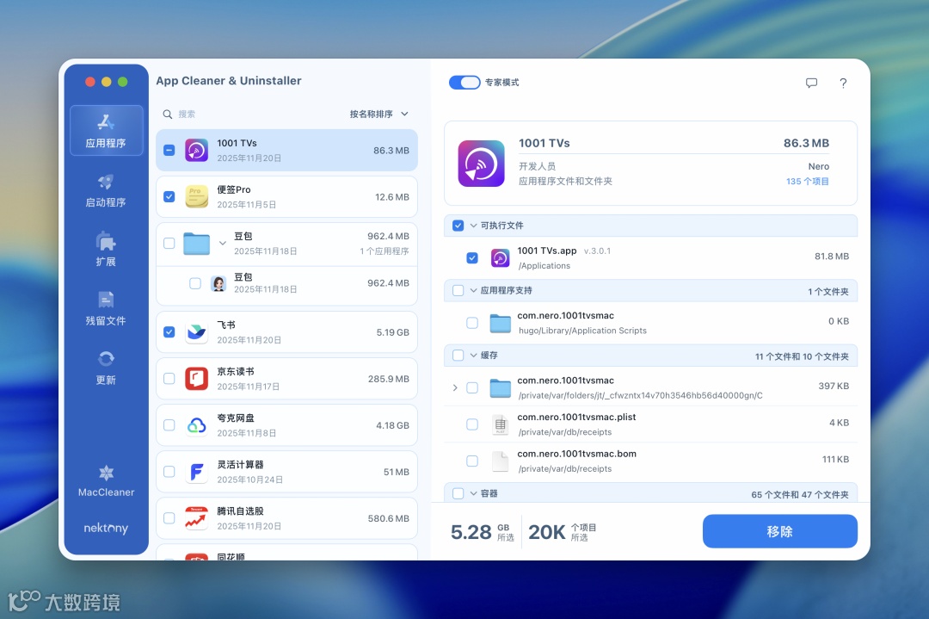Click the Application Scripts folder icon
Screen dimensions: 929x619
(500, 323)
